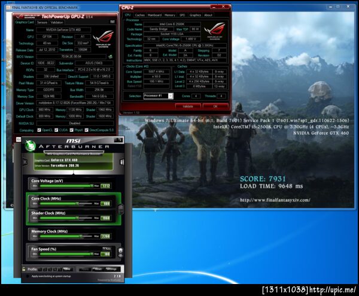Click the GPU-Z BIOS Version field
Screen dimensions: 359x296
point(71,56)
